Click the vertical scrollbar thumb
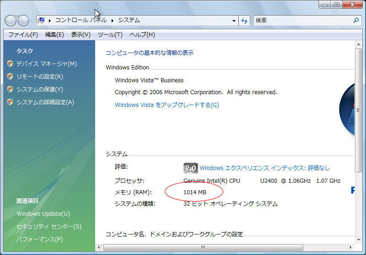Viewport: 366px width, 255px height. pos(359,110)
